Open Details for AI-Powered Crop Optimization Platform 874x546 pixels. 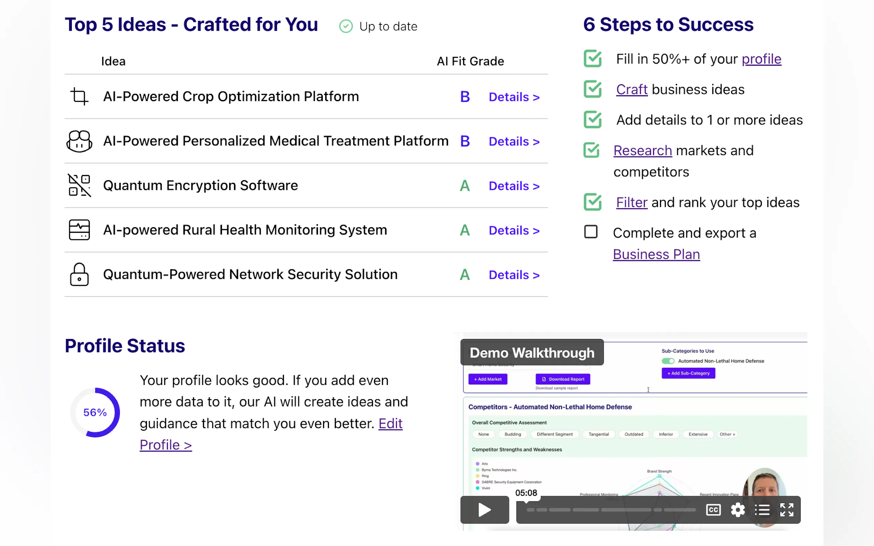514,97
